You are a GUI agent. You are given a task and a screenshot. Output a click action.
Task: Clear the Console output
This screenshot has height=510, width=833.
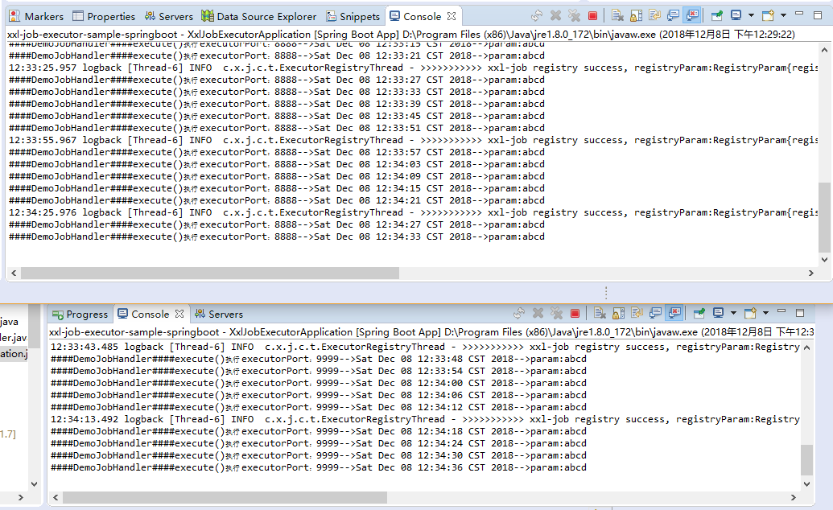pos(619,14)
